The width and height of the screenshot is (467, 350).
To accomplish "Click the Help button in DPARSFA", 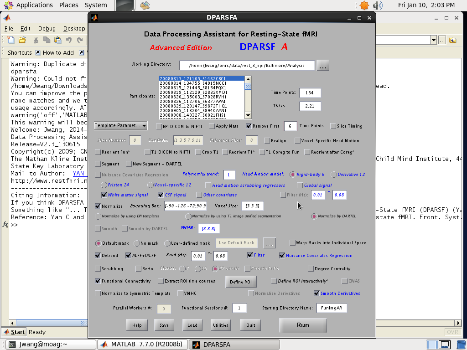I will click(137, 325).
